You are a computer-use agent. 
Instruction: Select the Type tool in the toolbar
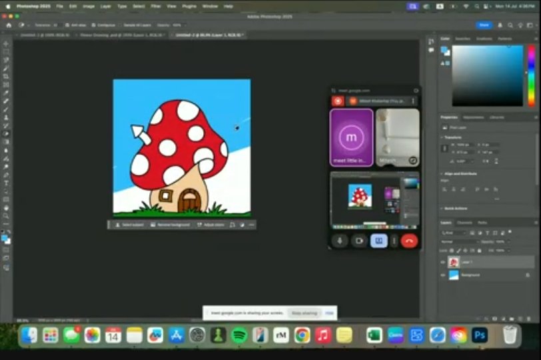tap(6, 183)
